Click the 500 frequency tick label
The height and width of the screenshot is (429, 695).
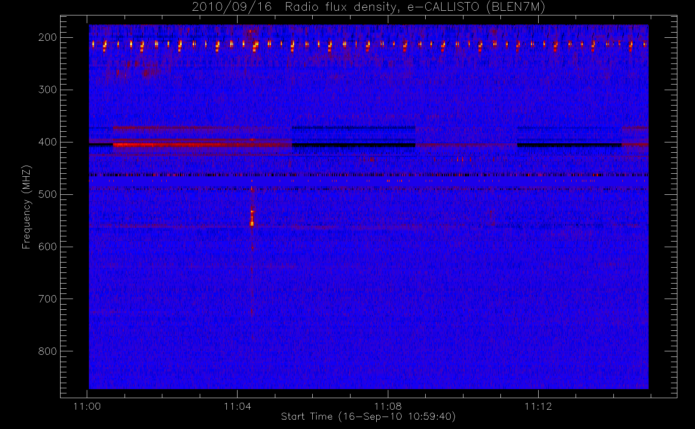(48, 194)
